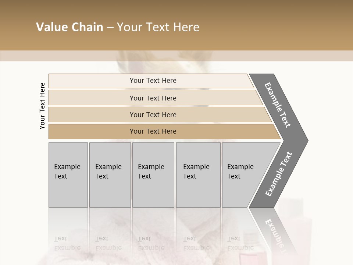Select the second gray 'Example Text' box
The image size is (353, 265).
[x=110, y=175]
